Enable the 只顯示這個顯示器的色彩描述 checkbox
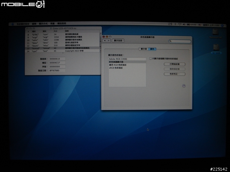The height and width of the screenshot is (172, 230). coord(151,59)
